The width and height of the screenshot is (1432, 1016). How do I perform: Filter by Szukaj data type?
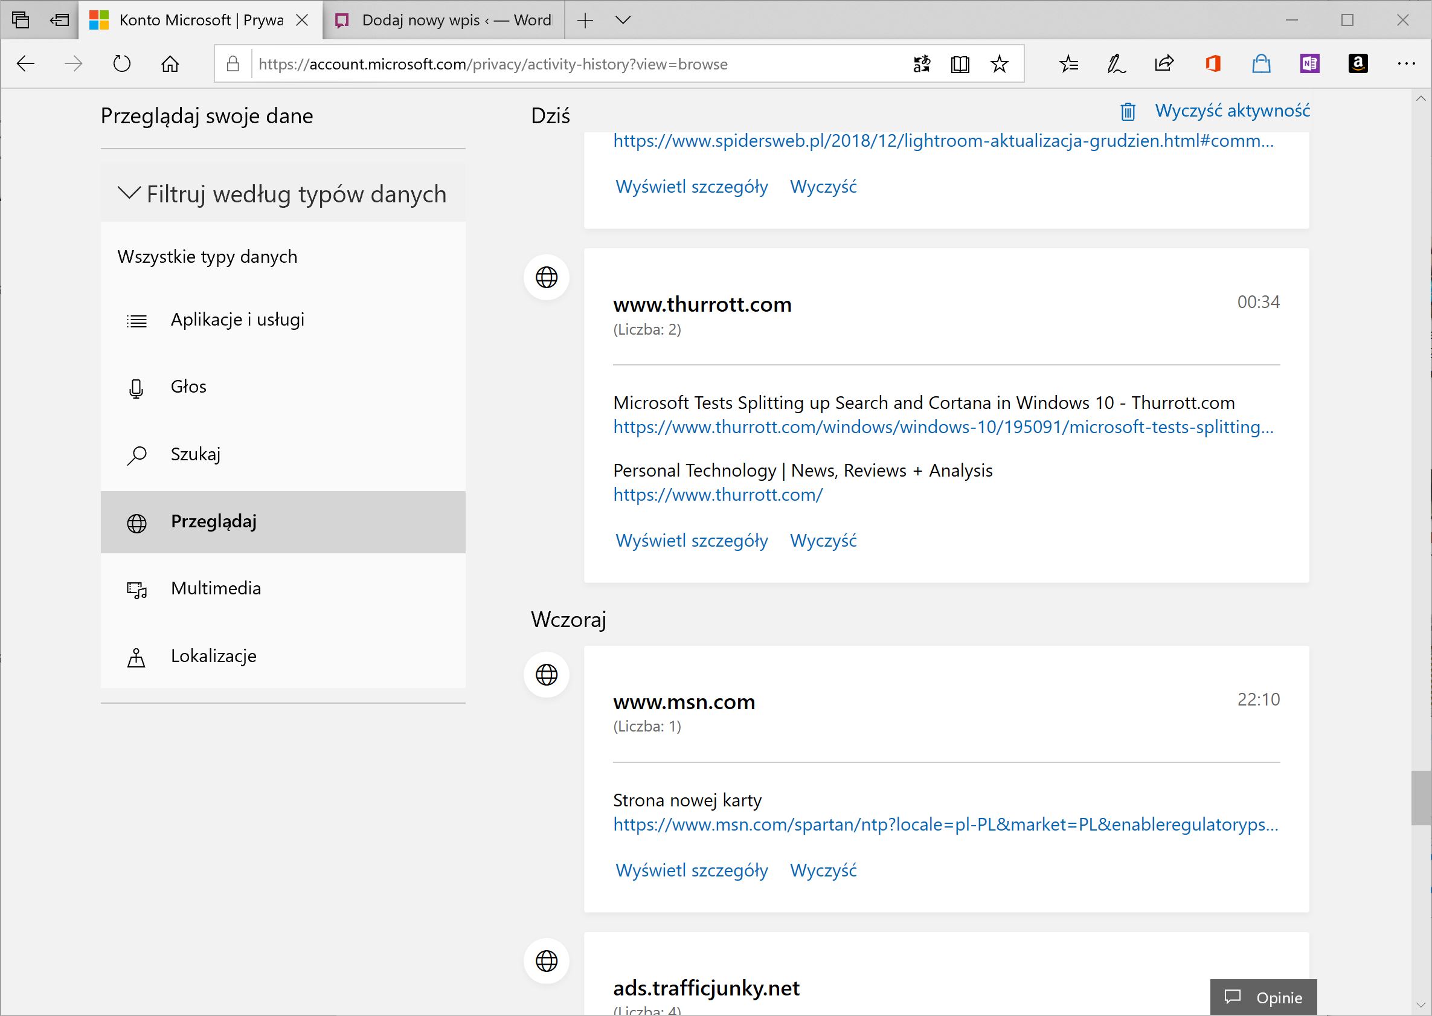(x=283, y=454)
